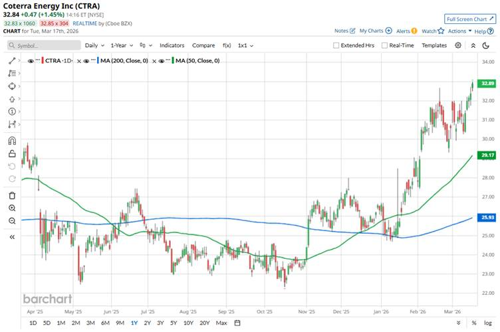
Task: Open the My Charts link
Action: point(374,31)
